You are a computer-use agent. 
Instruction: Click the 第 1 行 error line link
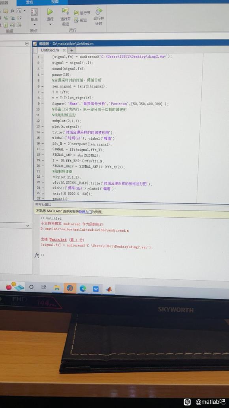pos(76,240)
